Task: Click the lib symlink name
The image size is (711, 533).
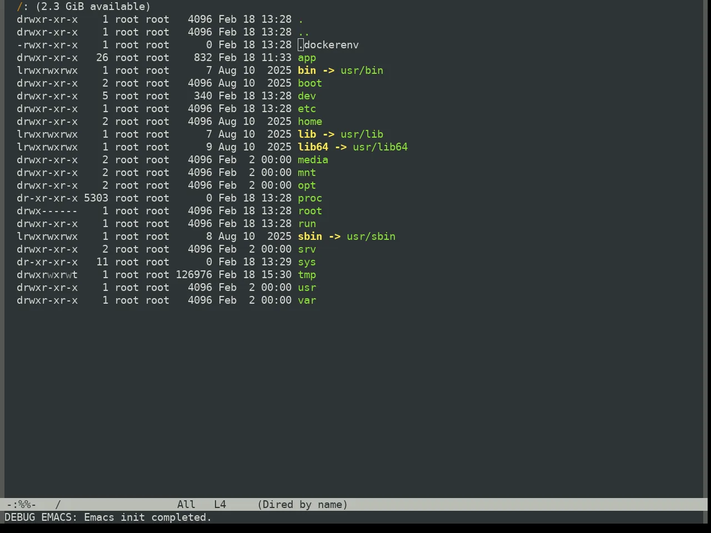Action: point(307,134)
